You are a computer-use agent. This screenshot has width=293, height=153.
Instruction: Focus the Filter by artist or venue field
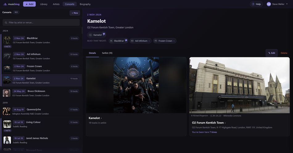pyautogui.click(x=41, y=22)
